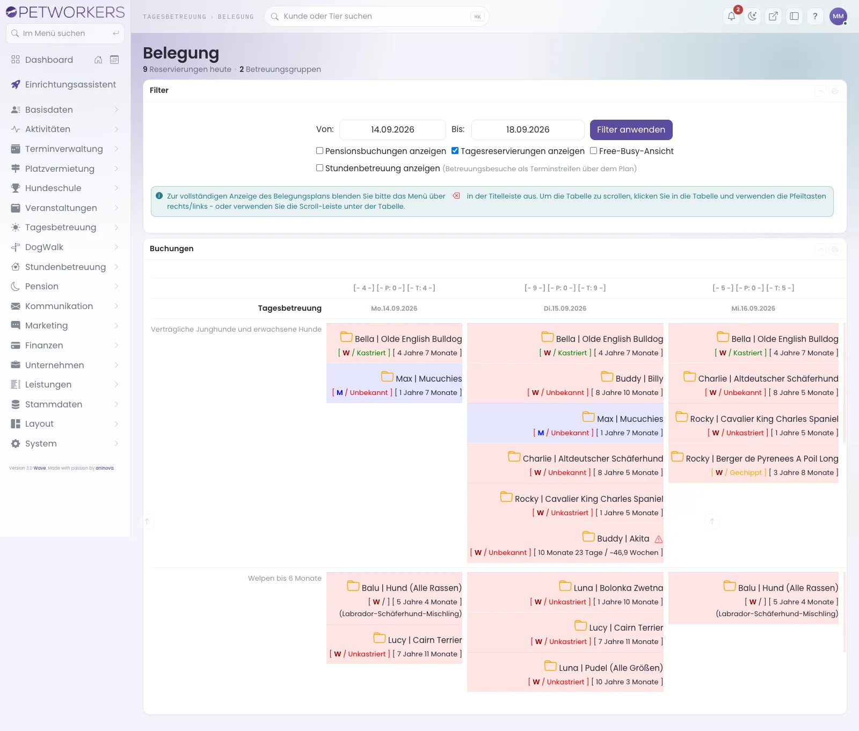The width and height of the screenshot is (859, 731).
Task: Click the Tagesbetreuung breadcrumb link
Action: click(x=174, y=17)
